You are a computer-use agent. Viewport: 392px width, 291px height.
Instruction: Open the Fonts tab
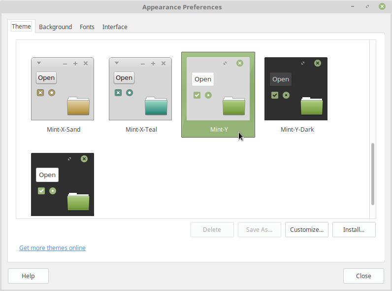tap(87, 27)
